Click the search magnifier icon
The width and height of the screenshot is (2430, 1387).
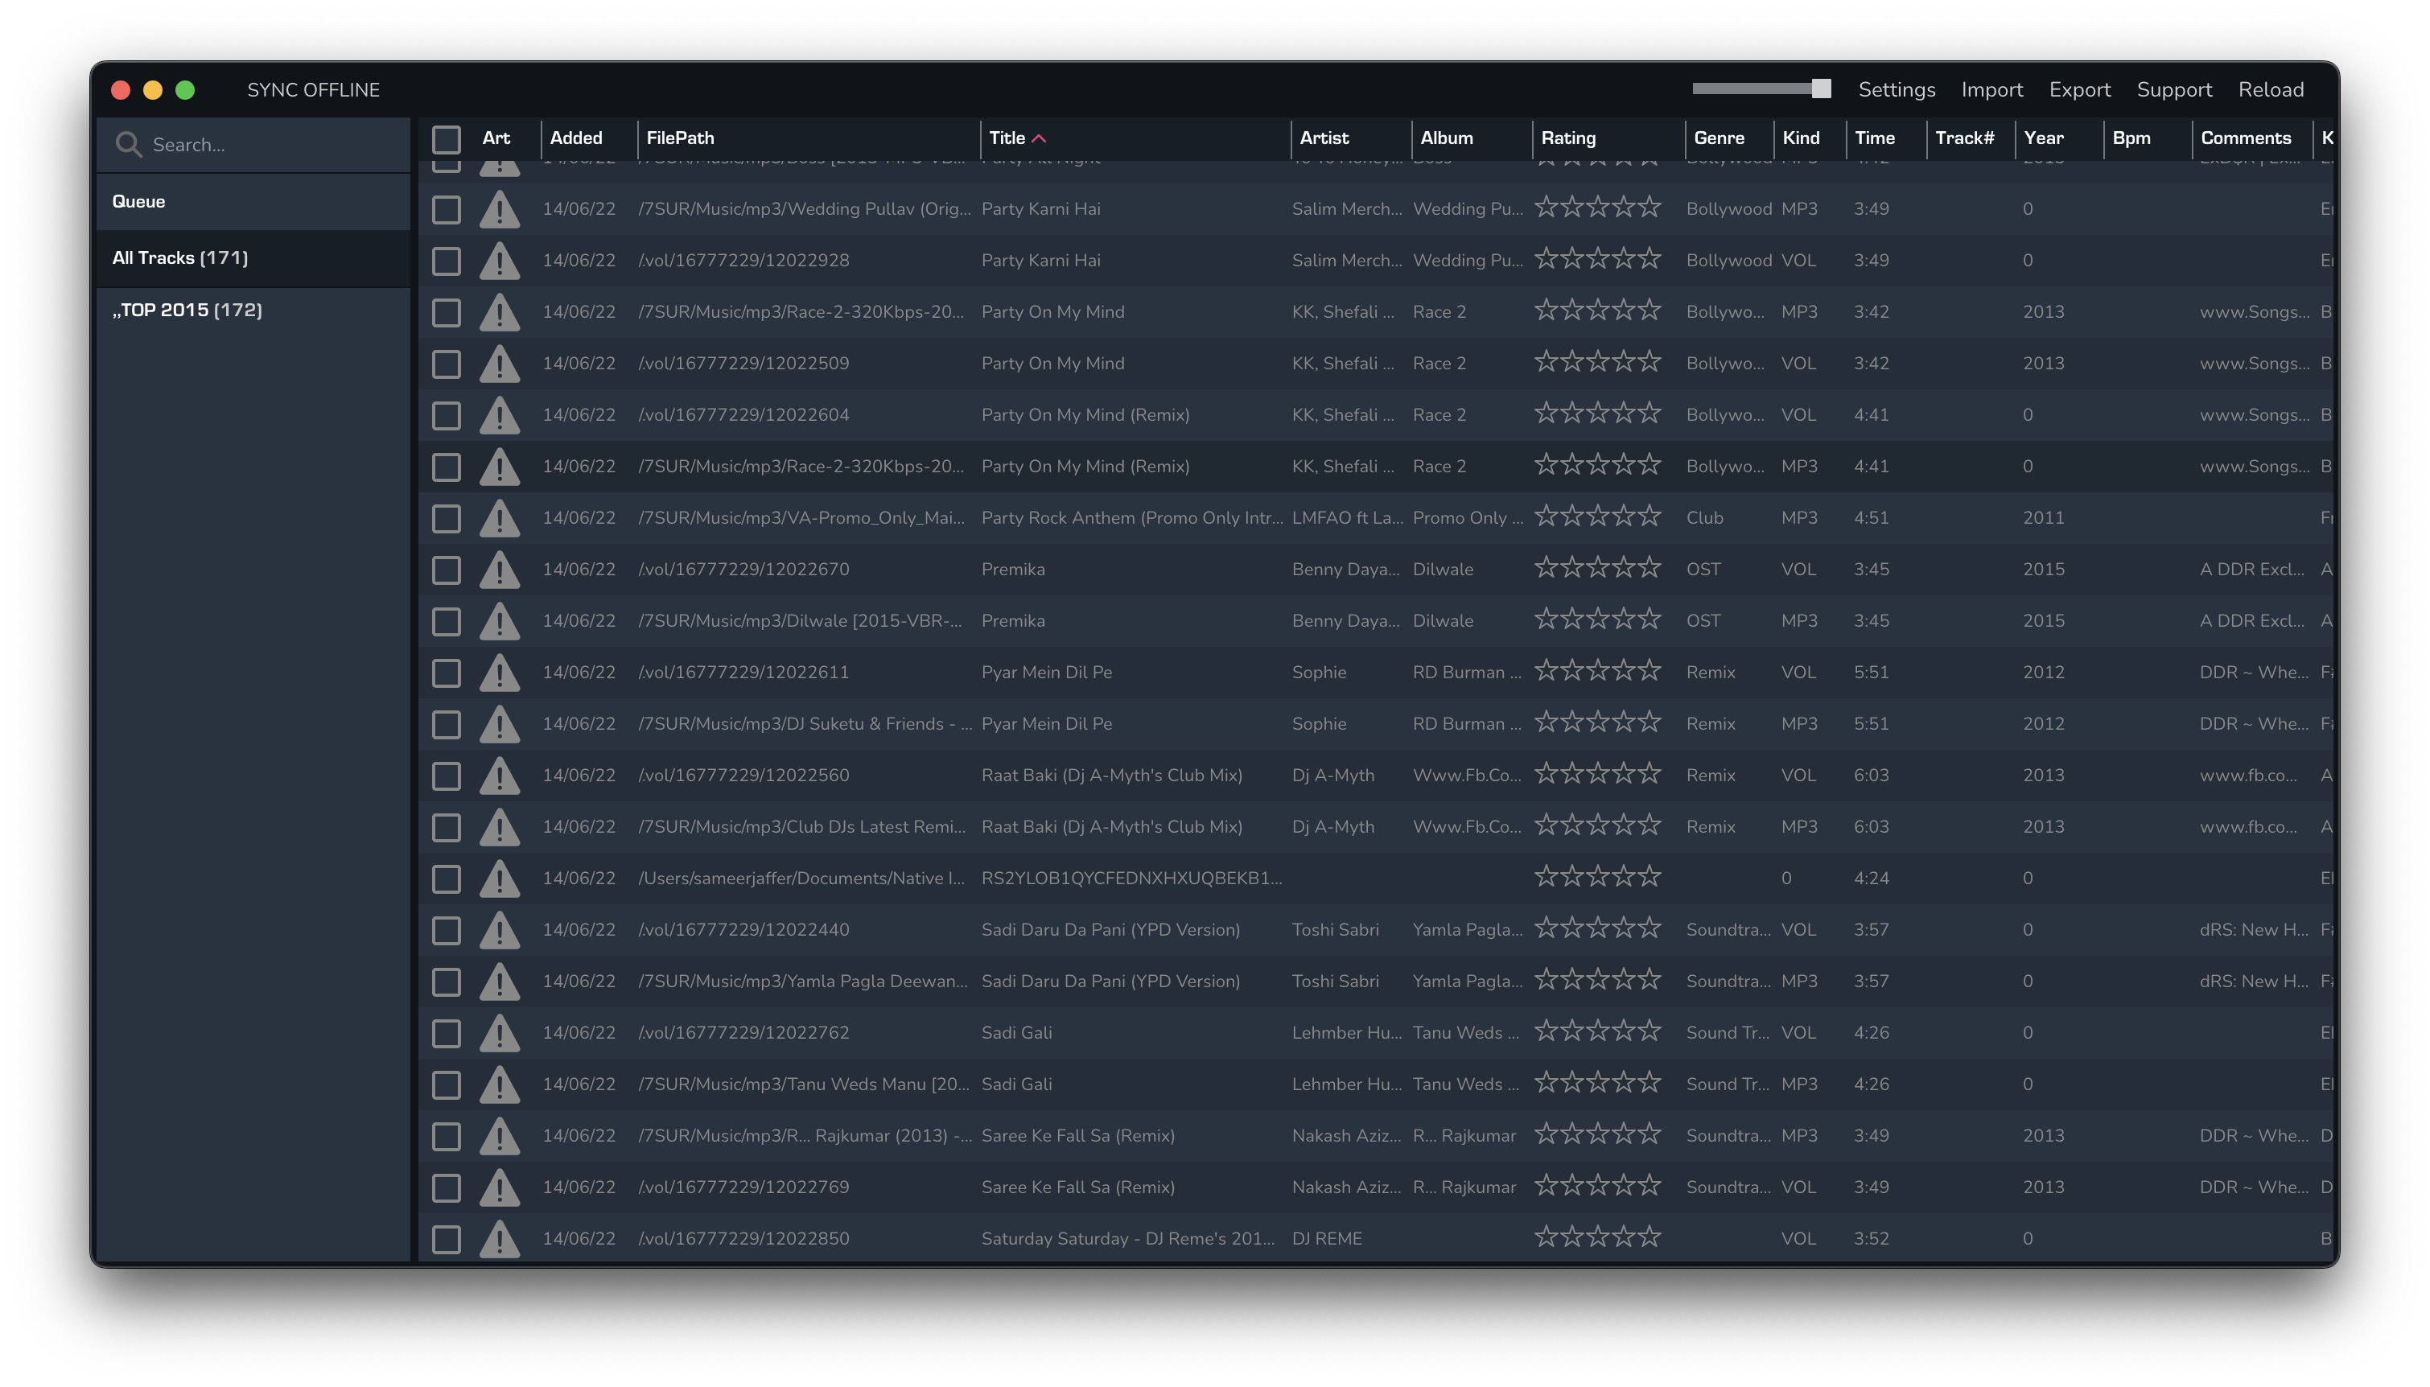(x=129, y=145)
